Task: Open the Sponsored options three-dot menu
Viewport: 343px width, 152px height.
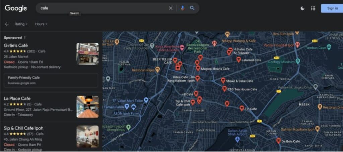Action: click(x=25, y=38)
